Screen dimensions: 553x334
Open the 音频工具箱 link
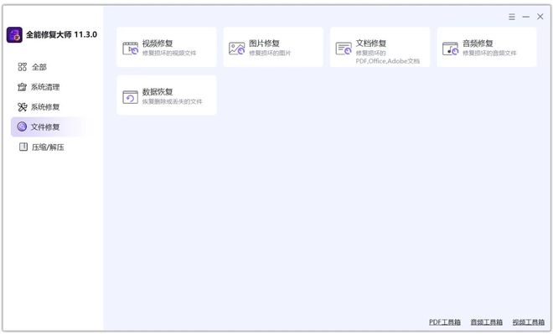click(487, 322)
